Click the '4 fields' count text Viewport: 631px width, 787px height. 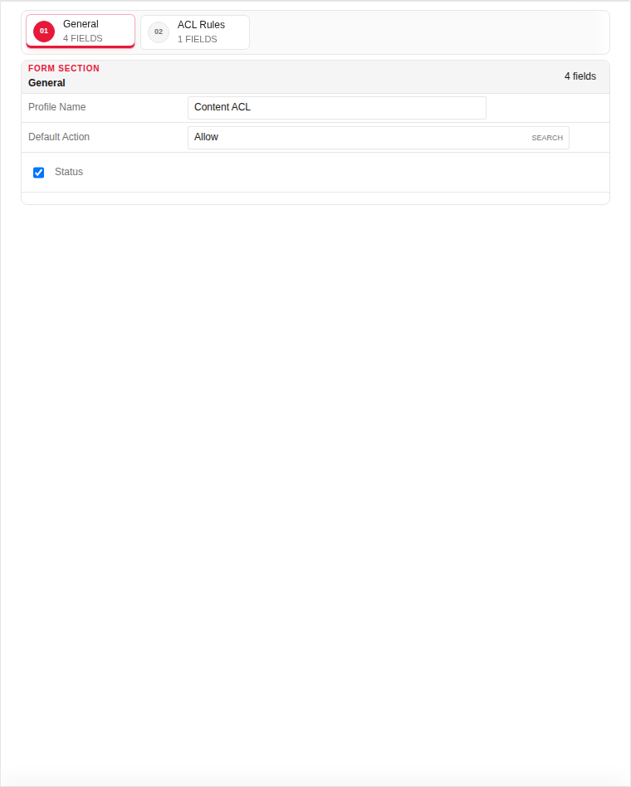tap(580, 76)
